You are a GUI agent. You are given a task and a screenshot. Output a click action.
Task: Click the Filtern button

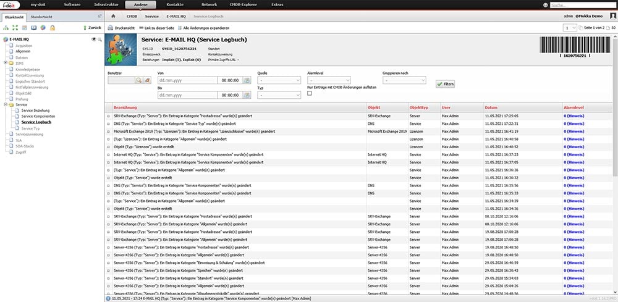(445, 84)
